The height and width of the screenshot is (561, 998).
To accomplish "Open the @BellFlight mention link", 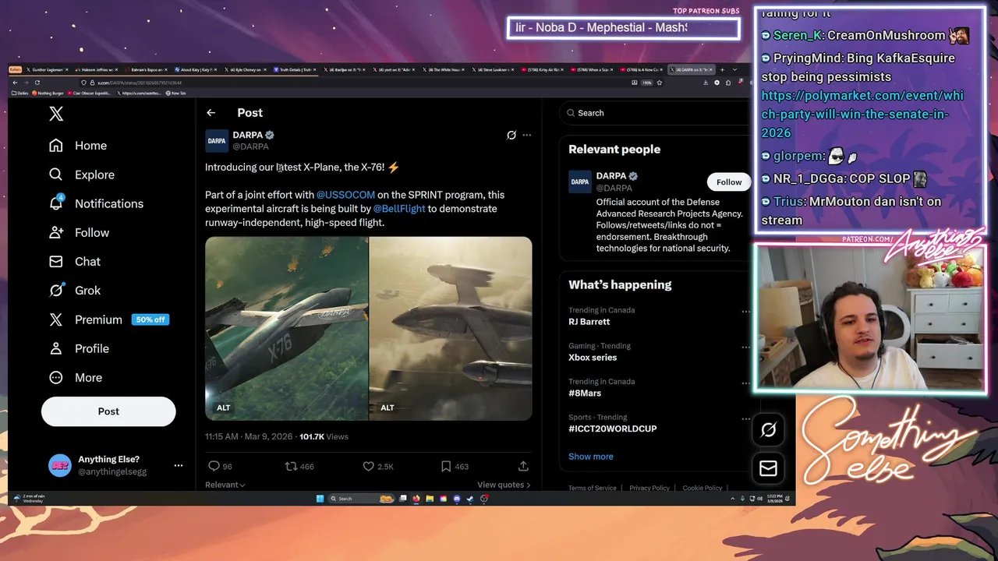I will pyautogui.click(x=399, y=209).
